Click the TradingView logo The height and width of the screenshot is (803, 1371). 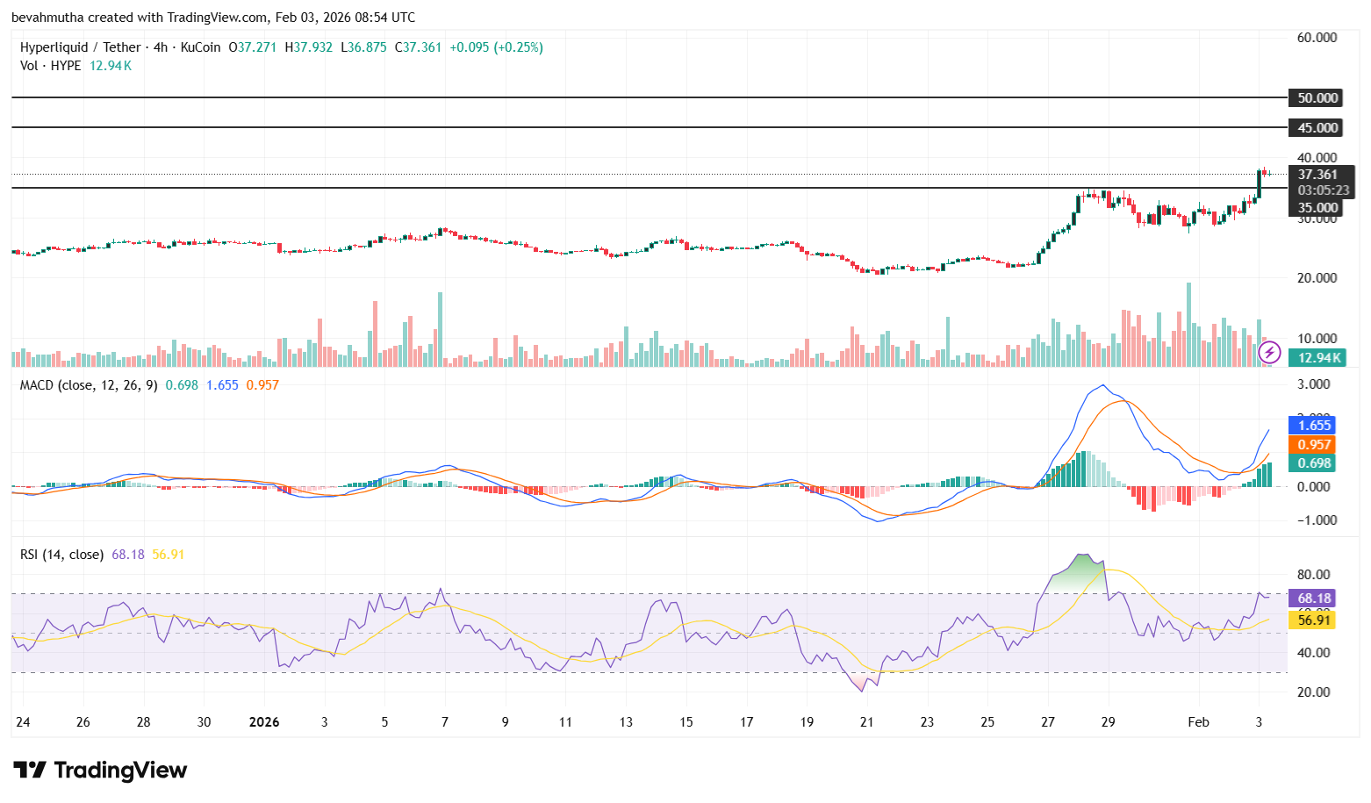tap(100, 770)
